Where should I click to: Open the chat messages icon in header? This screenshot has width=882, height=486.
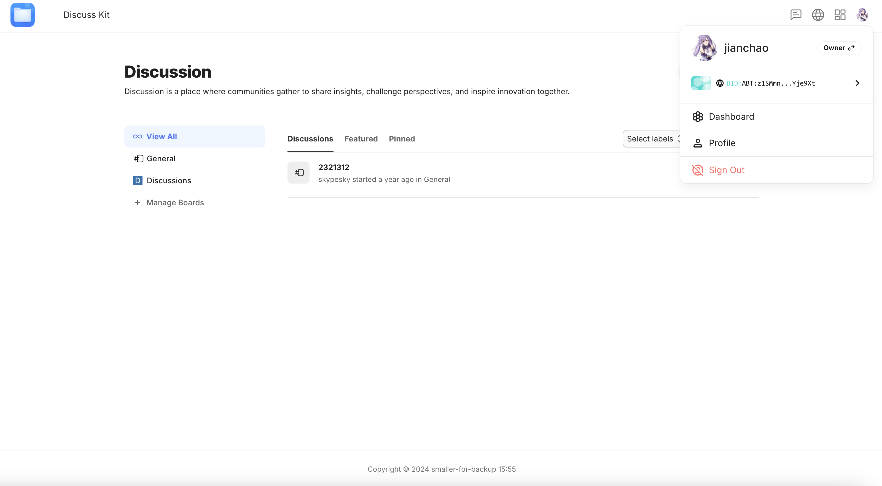pos(796,15)
